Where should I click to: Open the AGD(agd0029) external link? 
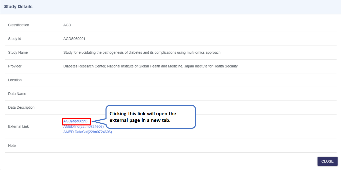pos(75,121)
